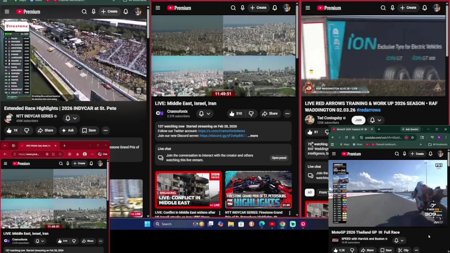Select LIVE Middle East tab in Edge window
Image resolution: width=450 pixels, height=253 pixels.
coord(38,145)
